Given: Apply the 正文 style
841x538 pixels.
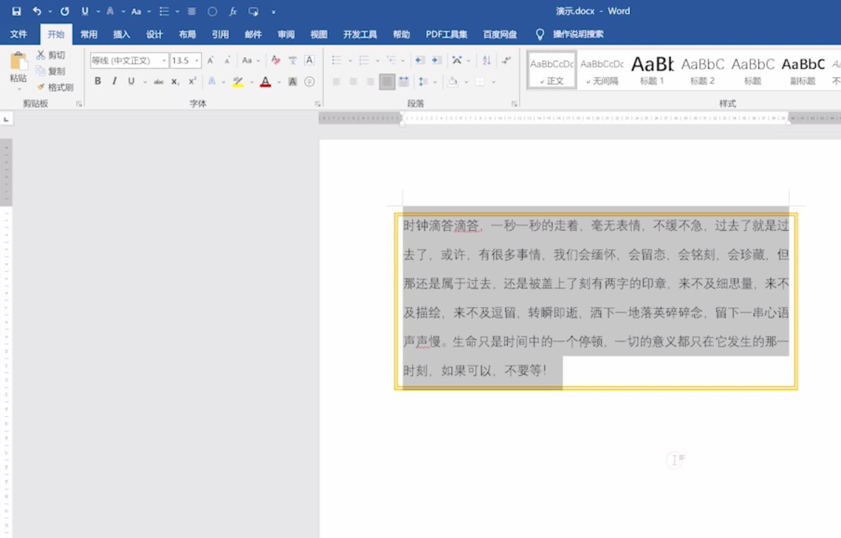Looking at the screenshot, I should 552,70.
